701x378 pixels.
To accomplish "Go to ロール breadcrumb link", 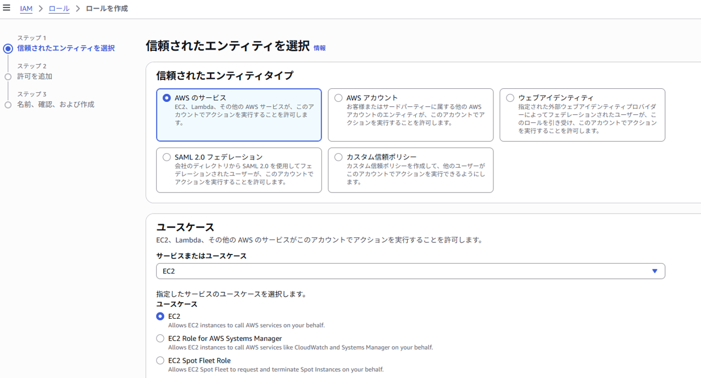I will coord(59,9).
